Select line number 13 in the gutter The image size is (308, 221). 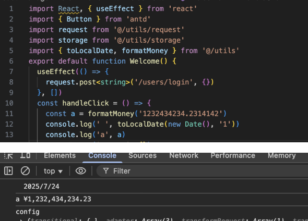click(x=9, y=134)
